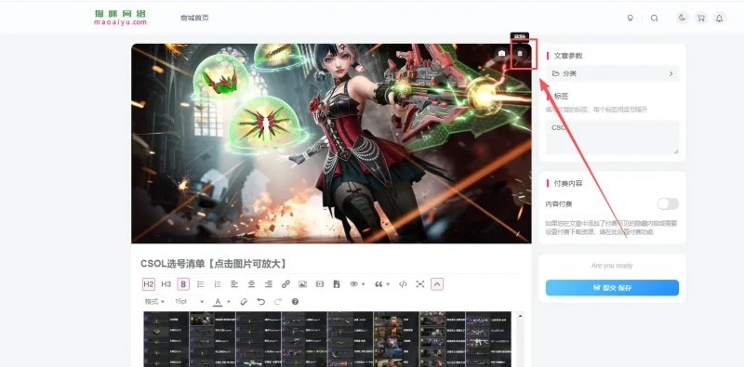
Task: Insert a numbered list
Action: [218, 284]
